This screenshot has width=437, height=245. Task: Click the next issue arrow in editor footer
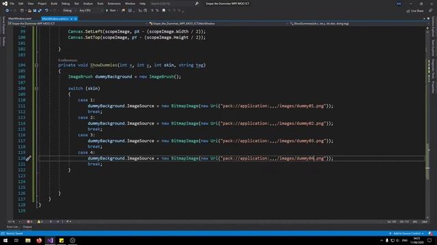tap(57, 222)
